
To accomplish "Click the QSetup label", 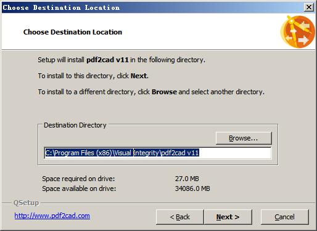I will pos(26,203).
